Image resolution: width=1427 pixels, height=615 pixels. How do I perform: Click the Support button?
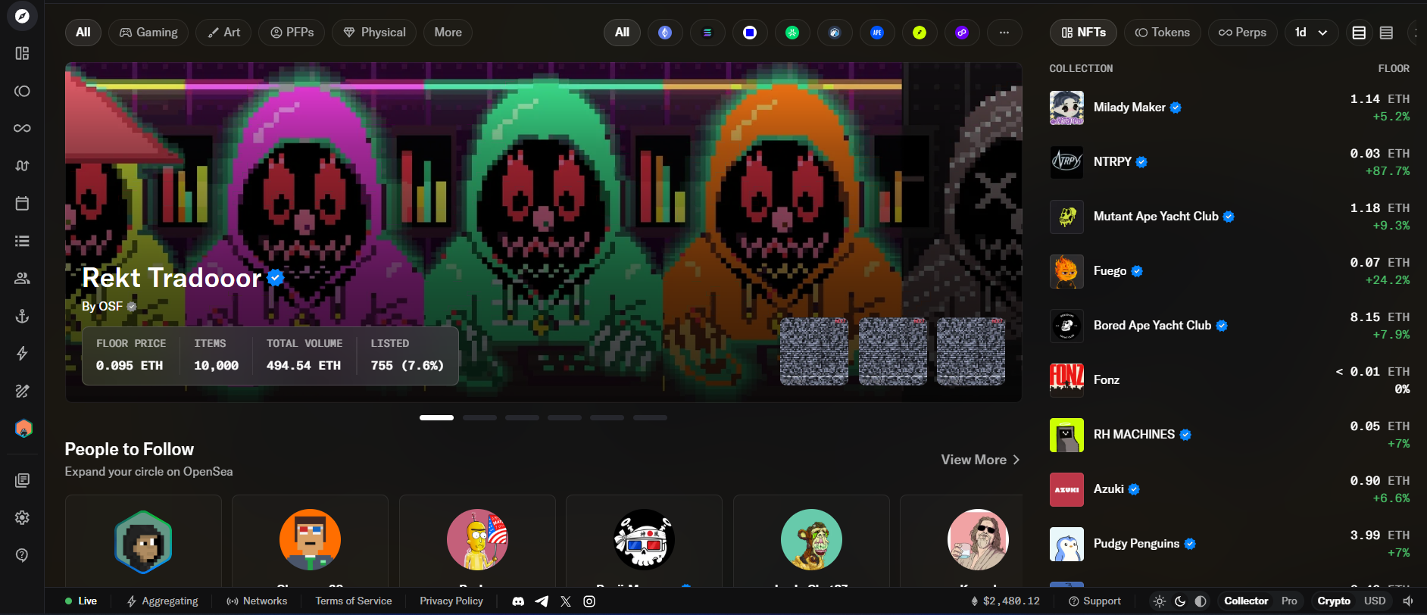1094,601
